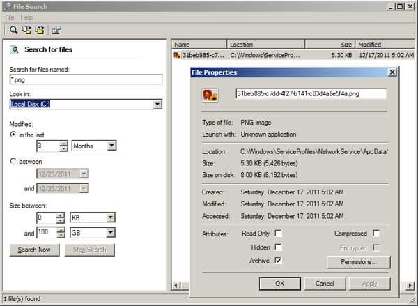Sort results by the Modified column header
Viewport: 418px width, 306px height.
pyautogui.click(x=385, y=45)
